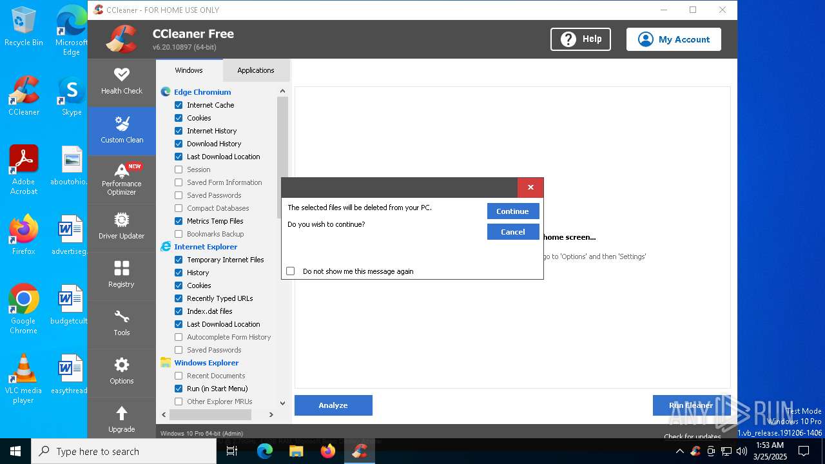Switch to the Windows tab

[x=189, y=70]
